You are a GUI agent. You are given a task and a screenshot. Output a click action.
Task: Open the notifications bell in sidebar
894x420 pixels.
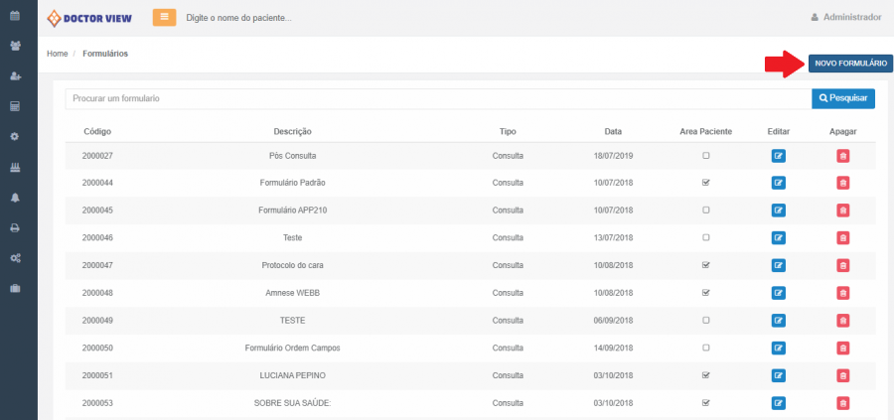(15, 198)
